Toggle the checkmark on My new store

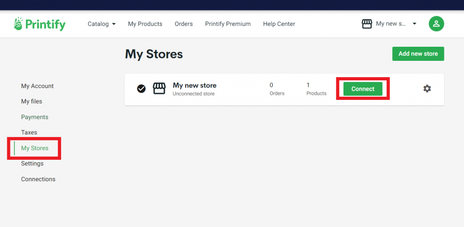pyautogui.click(x=141, y=89)
